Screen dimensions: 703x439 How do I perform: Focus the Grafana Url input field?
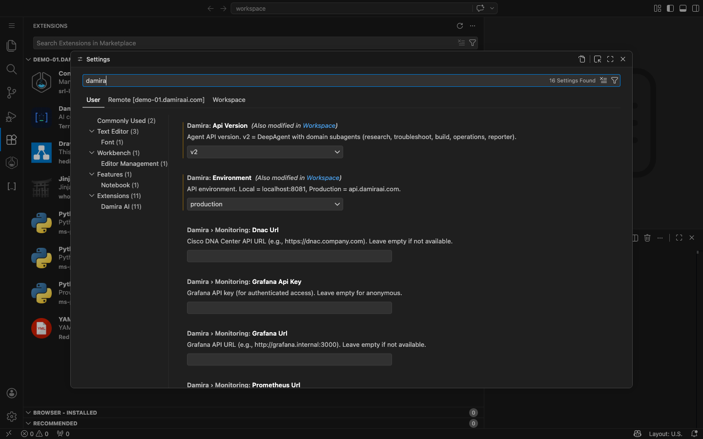(289, 359)
